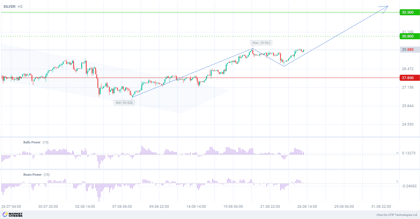Click the UTIP Technologies Ltd. credit text
This screenshot has width=420, height=219.
click(397, 215)
